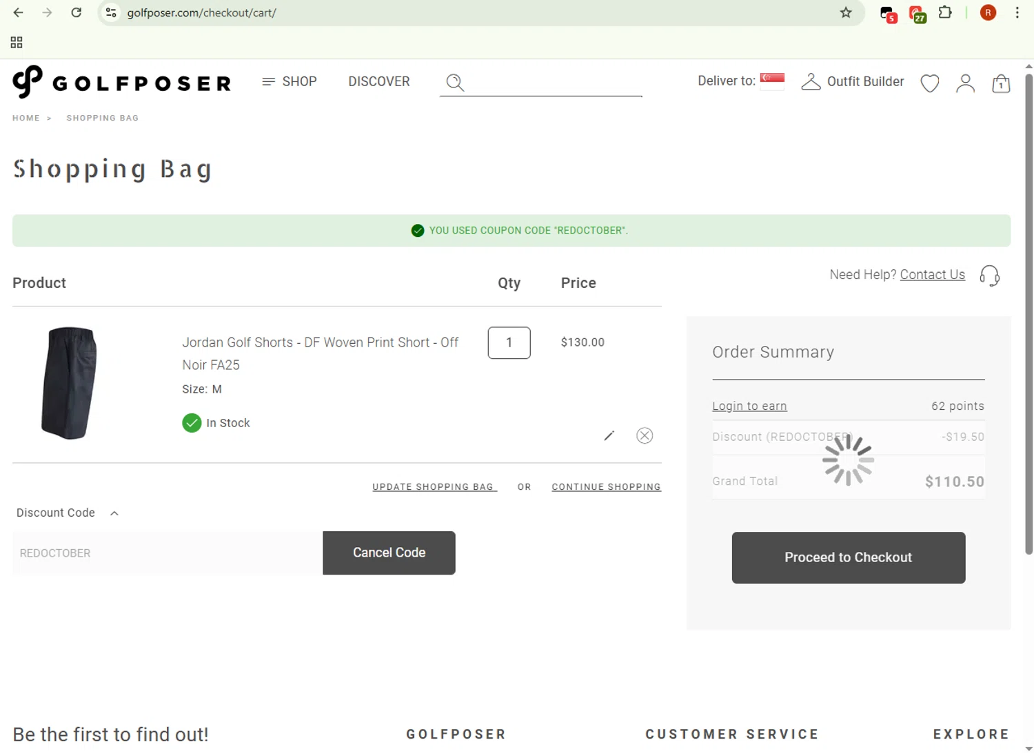This screenshot has height=753, width=1034.
Task: Click the In Stock status label
Action: [x=227, y=423]
